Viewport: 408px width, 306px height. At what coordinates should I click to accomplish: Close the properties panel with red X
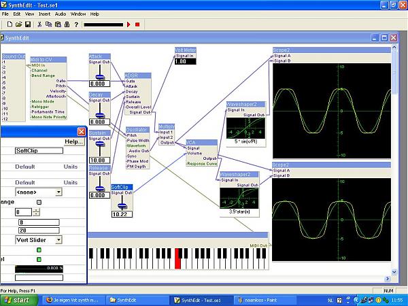pyautogui.click(x=82, y=132)
